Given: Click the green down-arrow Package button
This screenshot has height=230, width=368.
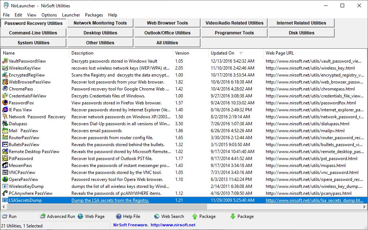Looking at the screenshot, I should [242, 216].
